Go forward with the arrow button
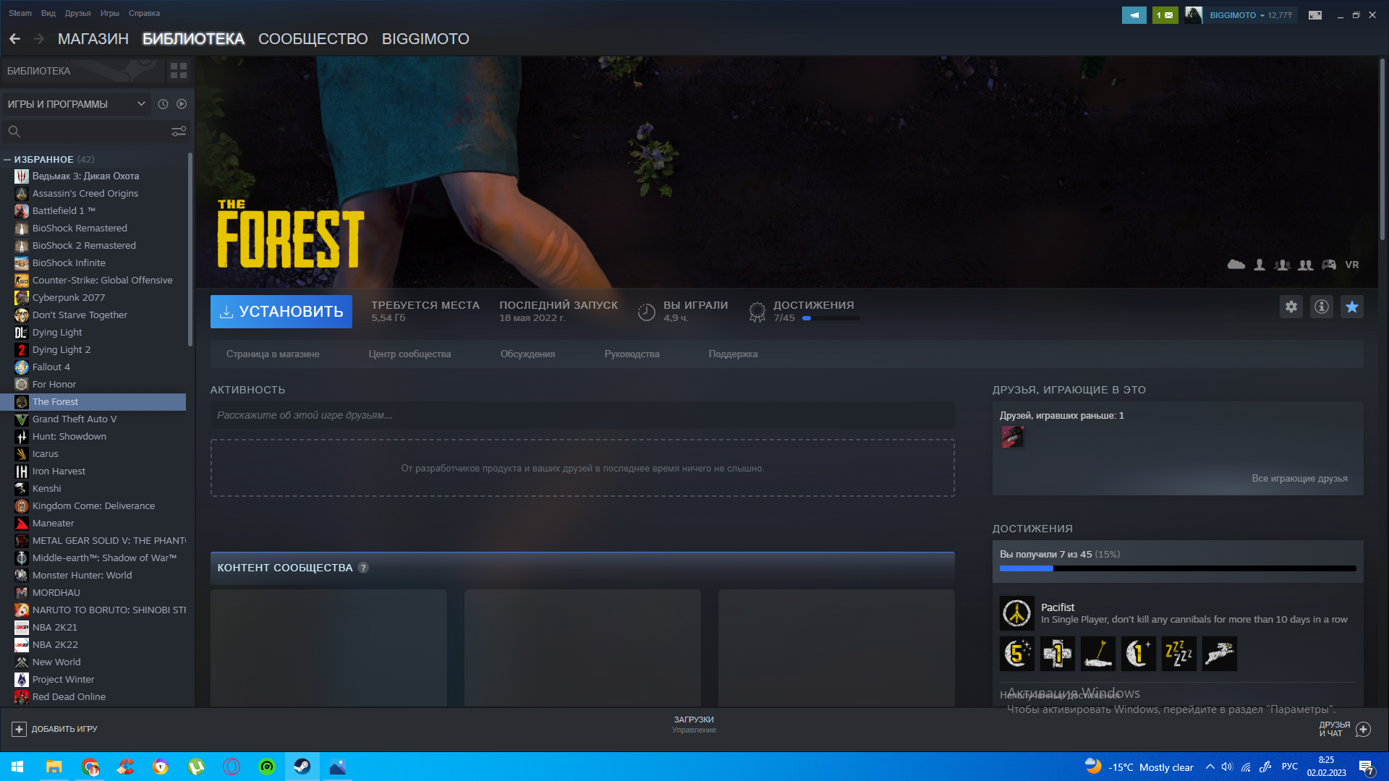The image size is (1389, 781). click(x=39, y=39)
